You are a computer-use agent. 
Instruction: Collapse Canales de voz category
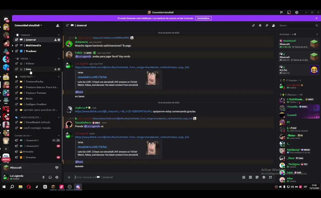click(23, 136)
